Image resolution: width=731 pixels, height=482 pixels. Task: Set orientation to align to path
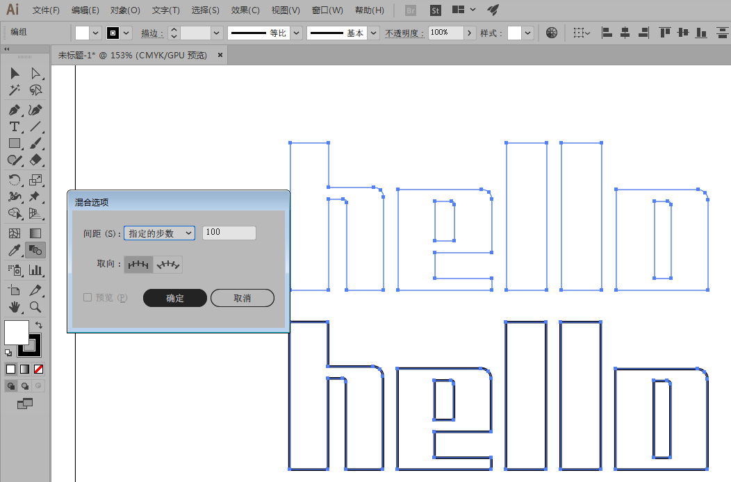point(168,265)
